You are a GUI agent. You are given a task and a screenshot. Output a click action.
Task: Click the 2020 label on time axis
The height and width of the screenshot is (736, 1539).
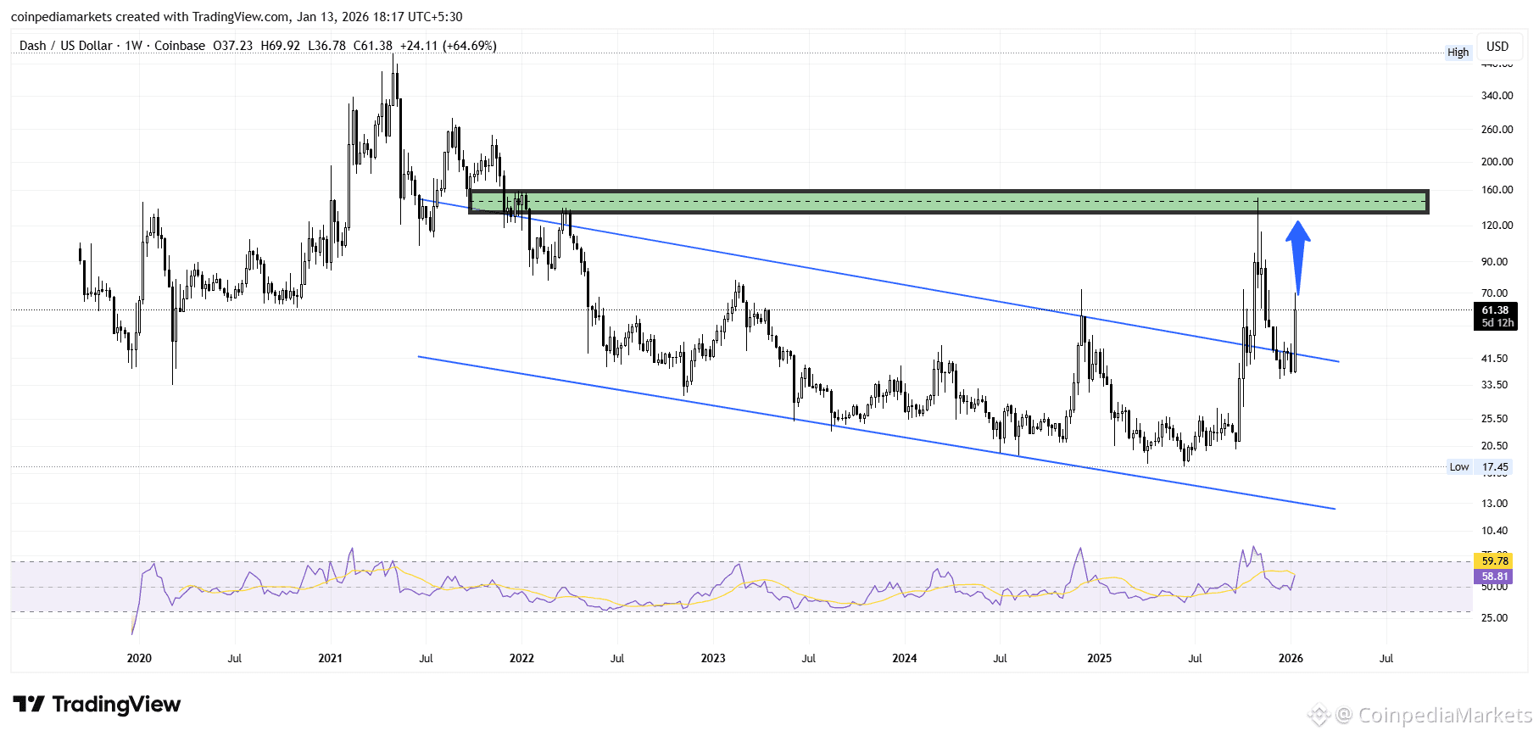coord(139,659)
